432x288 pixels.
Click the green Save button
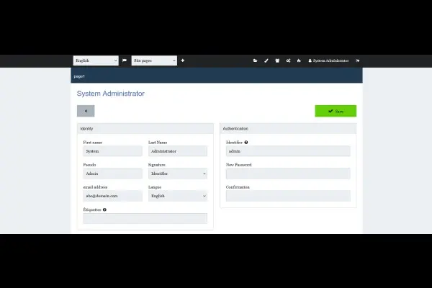335,111
